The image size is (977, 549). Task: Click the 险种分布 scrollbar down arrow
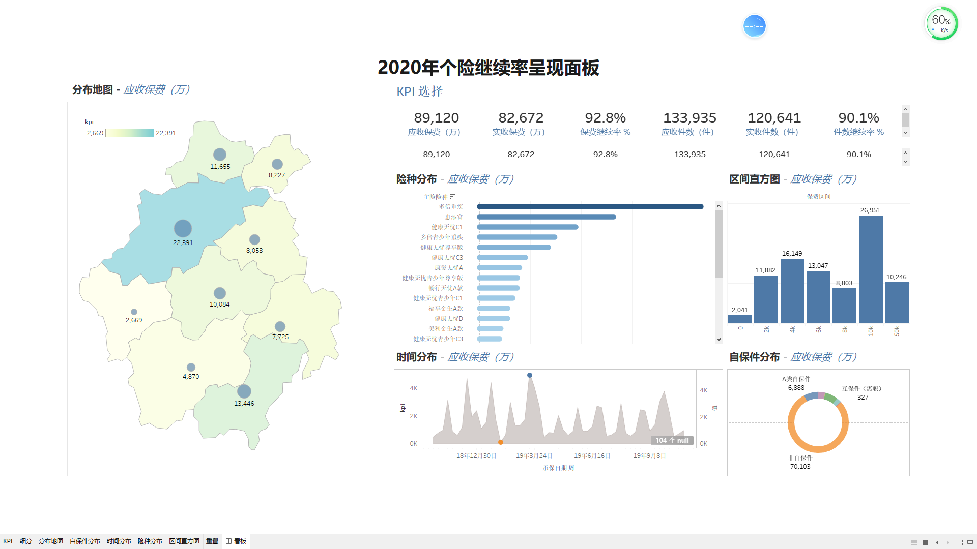click(719, 340)
